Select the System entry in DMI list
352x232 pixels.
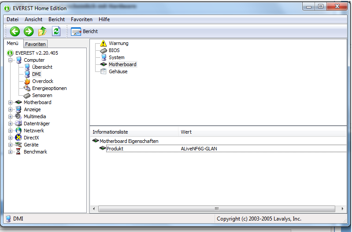click(x=112, y=57)
